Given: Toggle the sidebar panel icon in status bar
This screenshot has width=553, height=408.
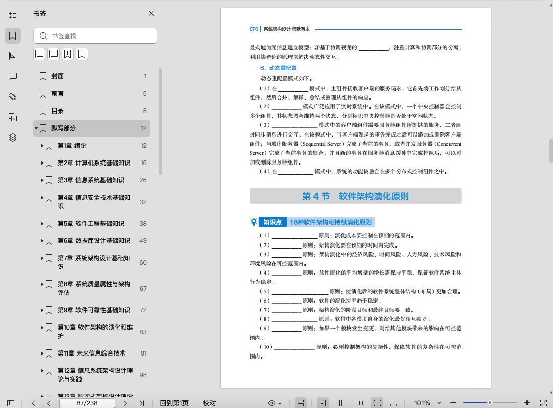Looking at the screenshot, I should (x=11, y=403).
